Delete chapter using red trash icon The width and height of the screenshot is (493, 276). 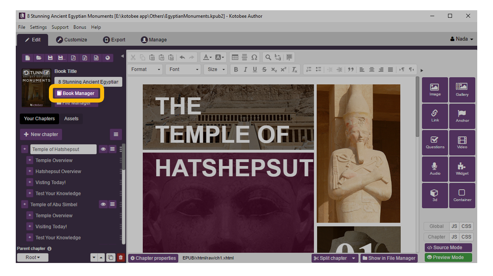121,258
